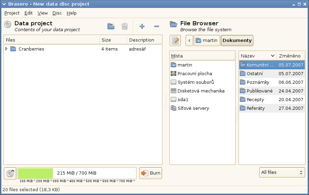Screen dimensions: 309x195
Task: Click the window resize grip corner
Action: pyautogui.click(x=305, y=190)
